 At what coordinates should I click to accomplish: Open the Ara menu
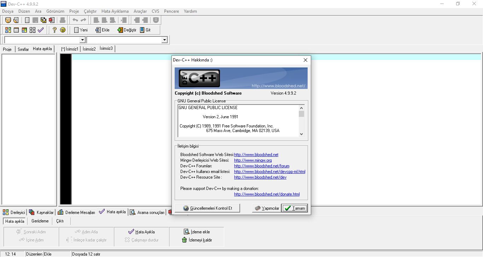tap(38, 11)
